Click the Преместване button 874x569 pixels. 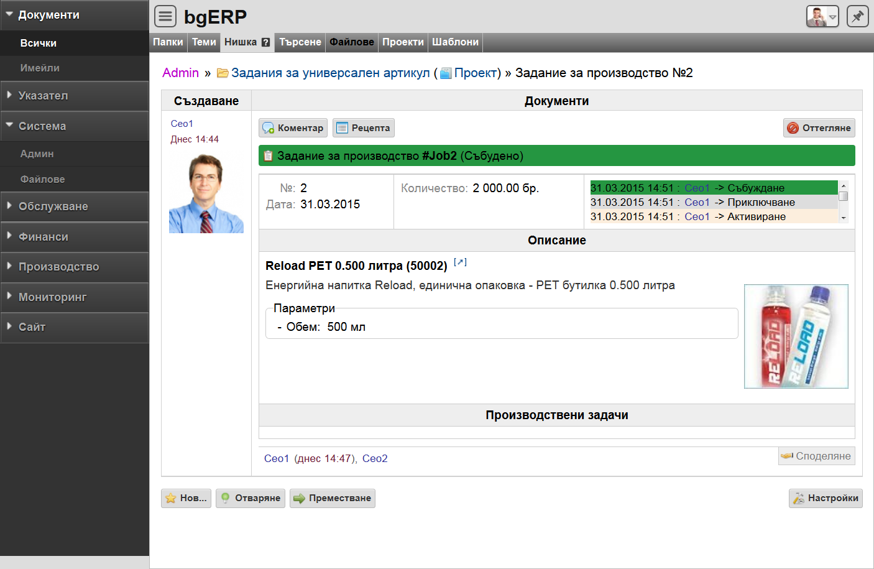pos(333,498)
